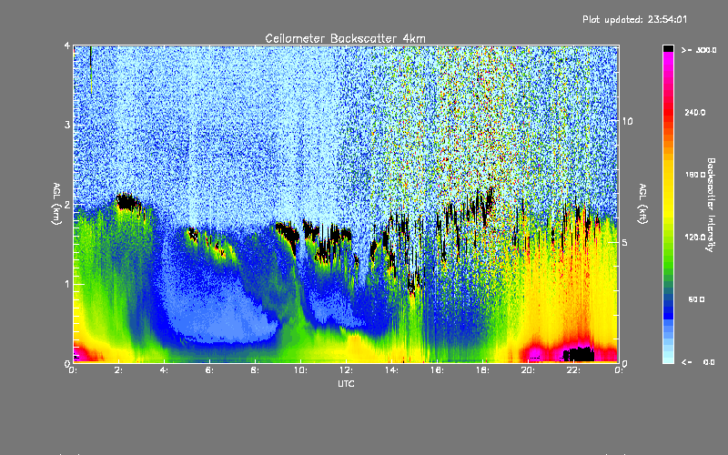The image size is (728, 455).
Task: Select the "AGL (kft)" axis label
Action: coord(643,203)
